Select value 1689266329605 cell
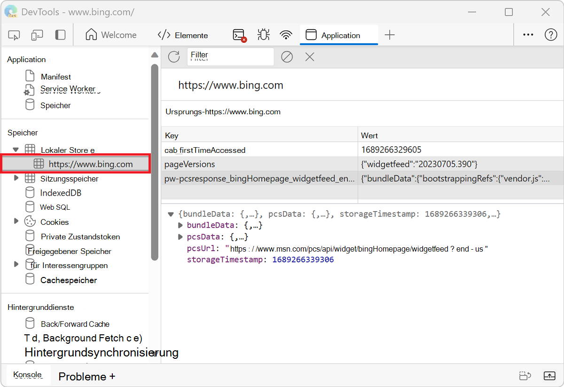The height and width of the screenshot is (387, 564). tap(461, 150)
